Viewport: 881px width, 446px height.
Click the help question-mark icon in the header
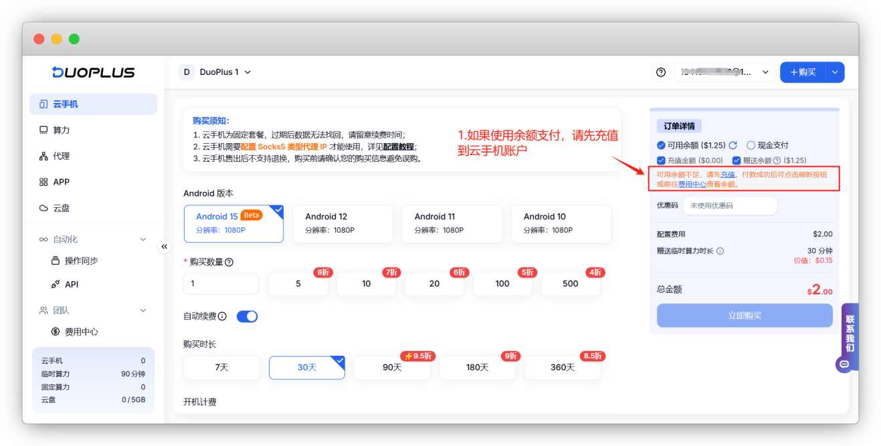661,72
